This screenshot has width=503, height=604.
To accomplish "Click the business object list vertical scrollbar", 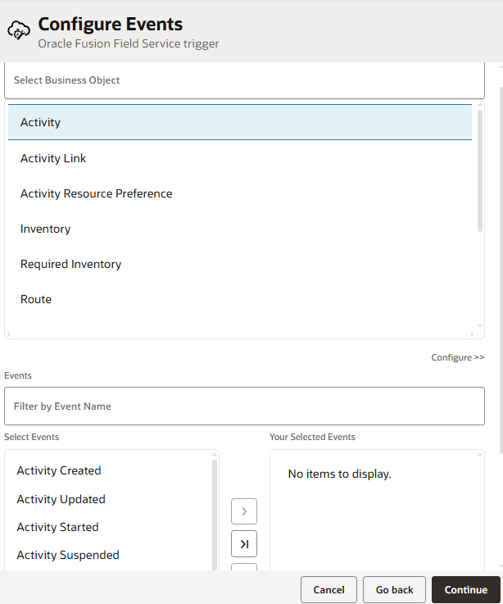I will [480, 171].
